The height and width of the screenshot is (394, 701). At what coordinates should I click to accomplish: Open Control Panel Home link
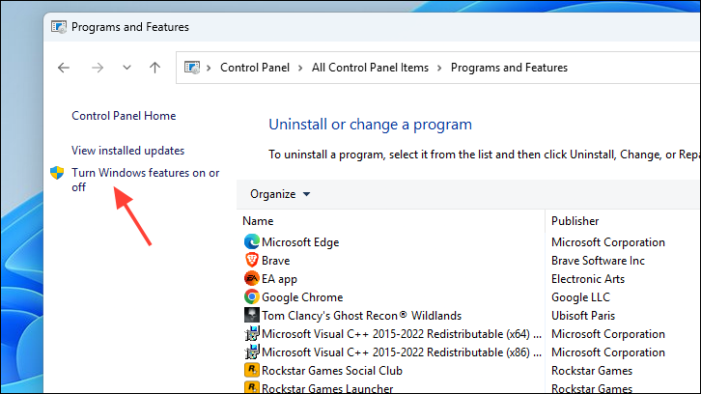pyautogui.click(x=124, y=116)
